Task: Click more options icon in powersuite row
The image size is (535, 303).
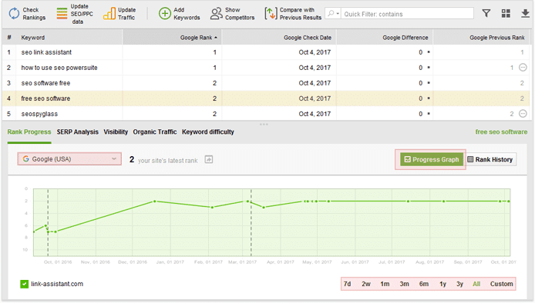Action: (x=523, y=68)
